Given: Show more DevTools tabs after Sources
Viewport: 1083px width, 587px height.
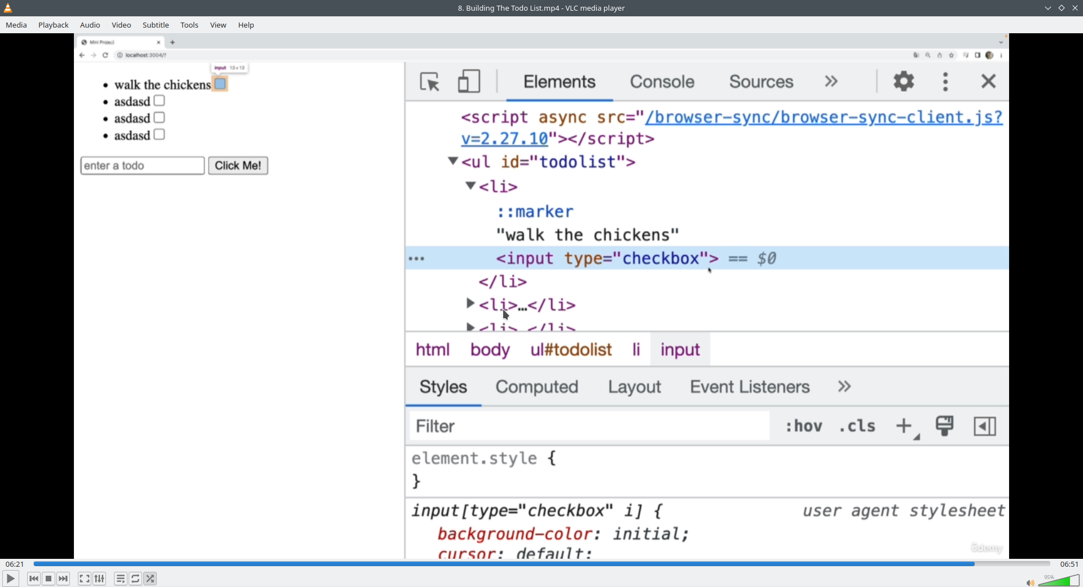Looking at the screenshot, I should [831, 82].
